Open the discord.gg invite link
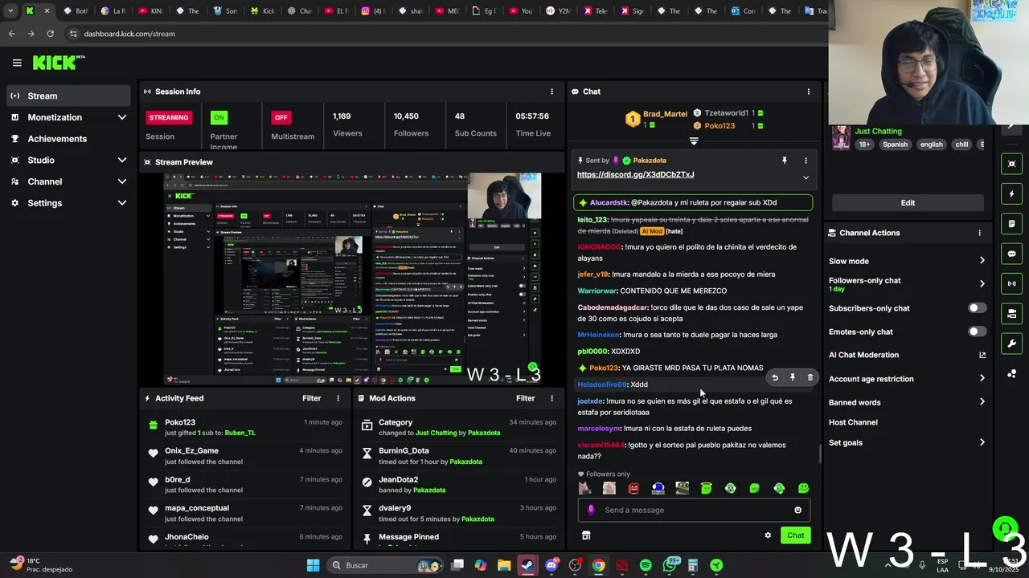Viewport: 1029px width, 578px height. (x=635, y=174)
